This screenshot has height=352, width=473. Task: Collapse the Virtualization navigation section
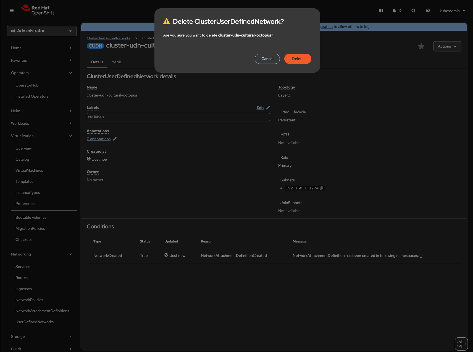[41, 136]
